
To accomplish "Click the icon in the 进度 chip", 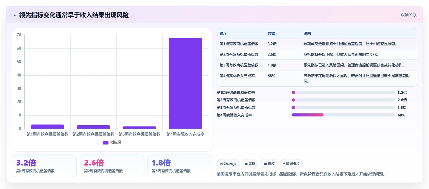I will click(265, 164).
